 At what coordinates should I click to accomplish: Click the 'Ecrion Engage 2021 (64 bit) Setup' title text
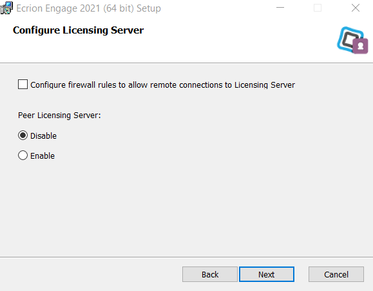[88, 8]
